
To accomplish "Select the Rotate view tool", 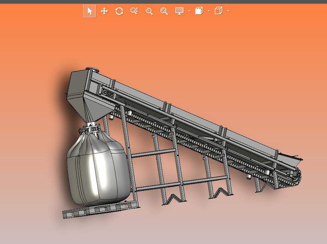I will tap(119, 11).
